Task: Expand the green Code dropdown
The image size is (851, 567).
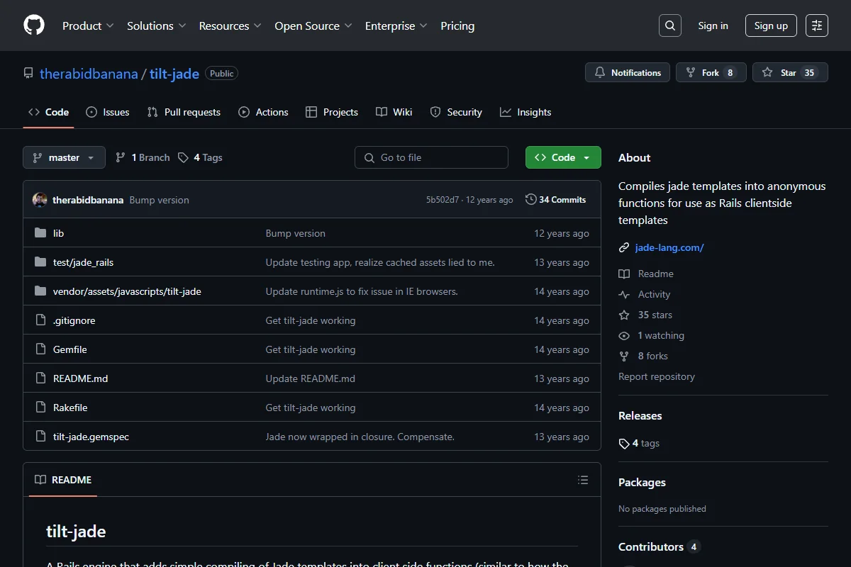Action: click(563, 157)
